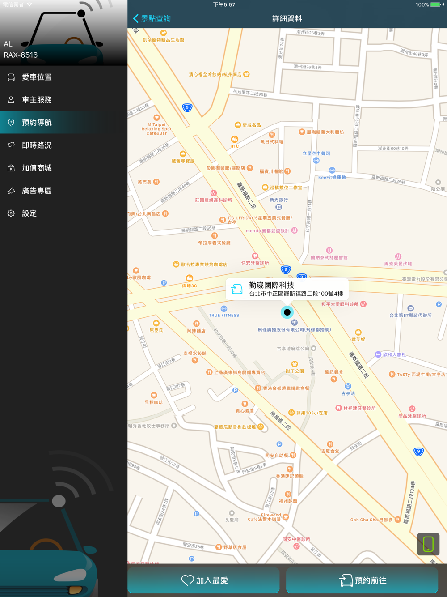Tap the 屈臣氏 store marker
Viewport: 447px width, 597px height.
click(x=156, y=323)
